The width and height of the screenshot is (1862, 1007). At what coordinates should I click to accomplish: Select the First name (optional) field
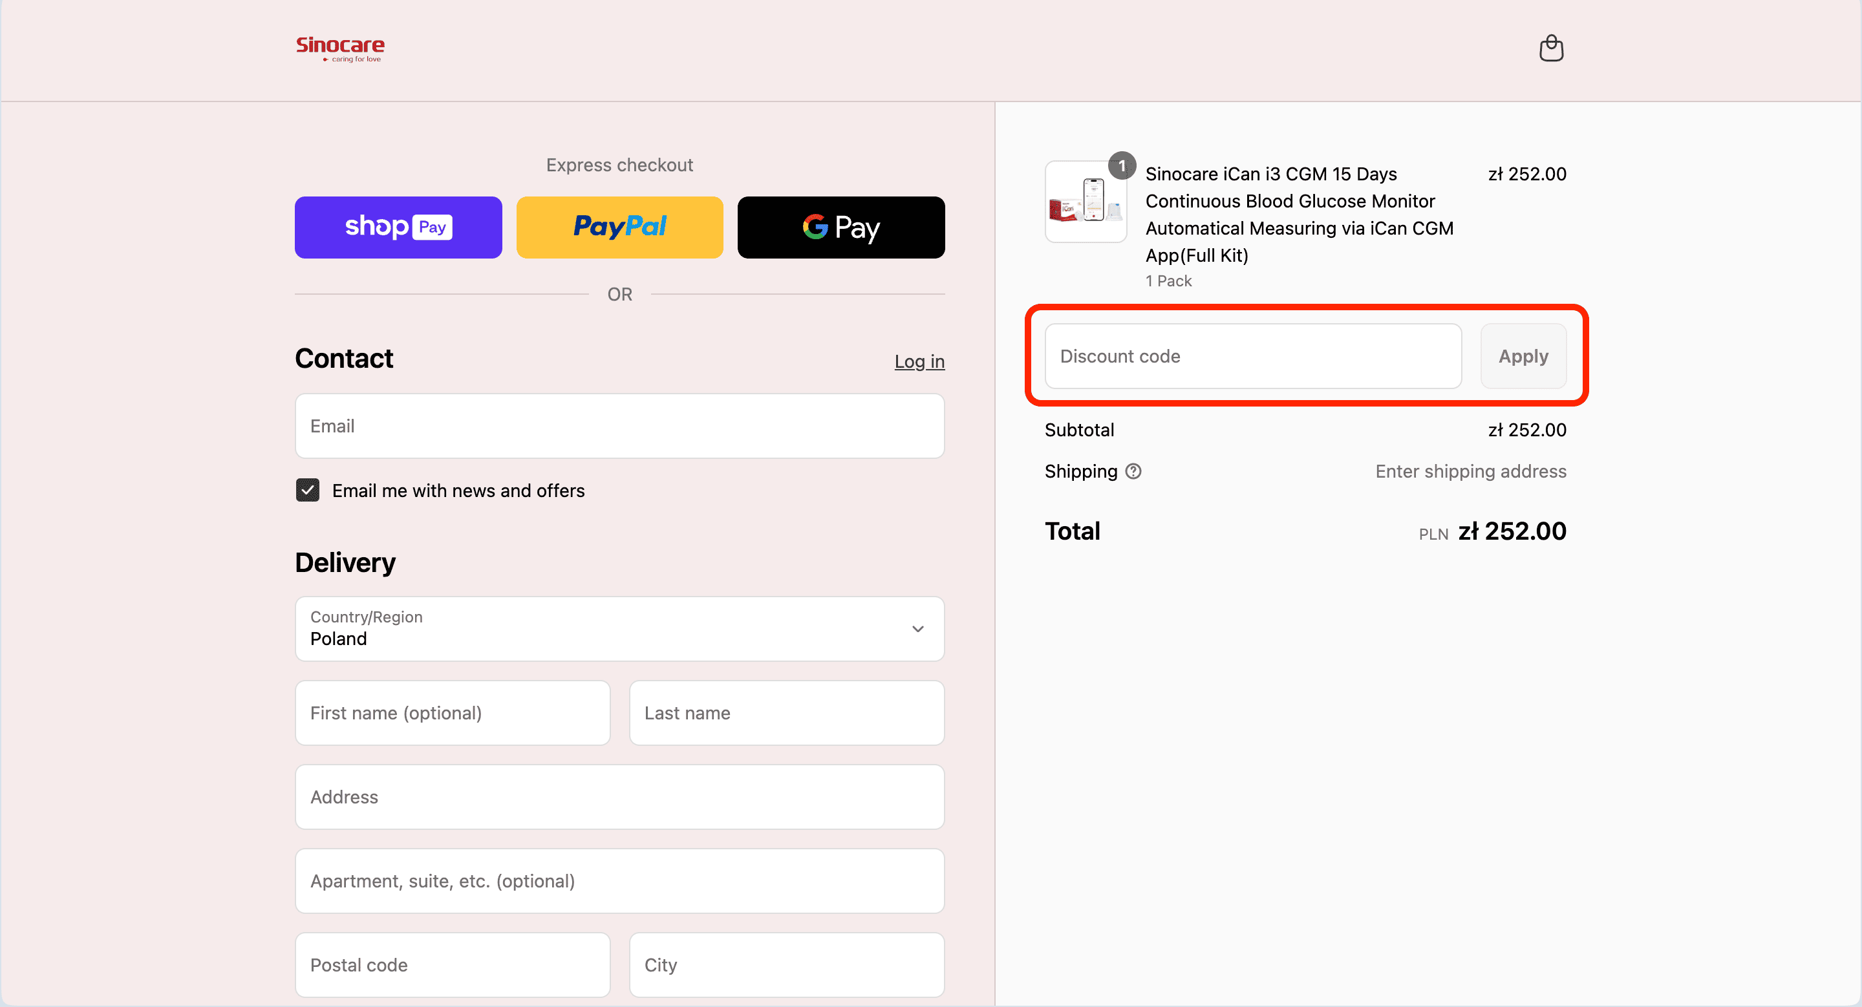[x=453, y=713]
